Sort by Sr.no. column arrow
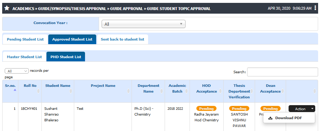The image size is (321, 131). click(15, 90)
